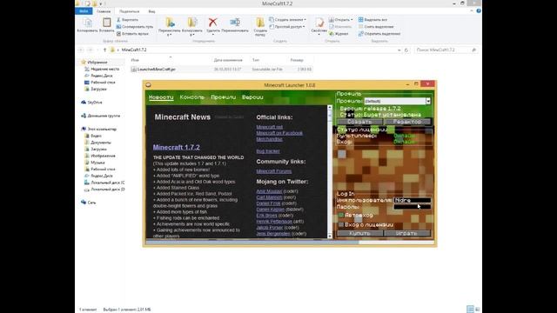Screen dimensions: 557x313
Task: Open the Профиль dropdown in Minecraft Launcher
Action: 428,101
